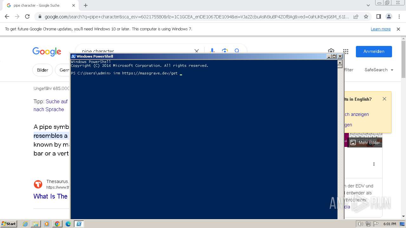Launch Internet Explorer from taskbar

tap(25, 224)
